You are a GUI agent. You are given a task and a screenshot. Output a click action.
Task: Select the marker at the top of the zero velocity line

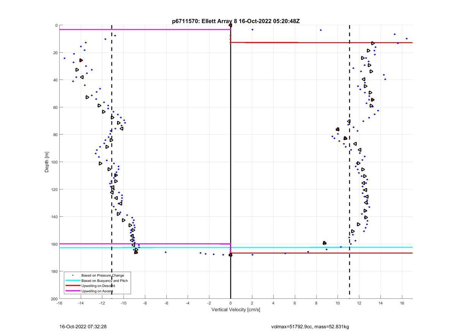230,25
